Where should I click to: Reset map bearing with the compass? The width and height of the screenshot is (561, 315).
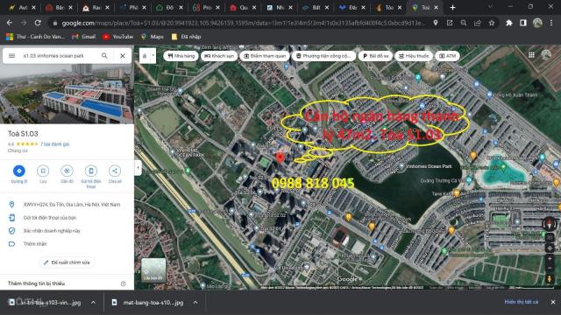pyautogui.click(x=550, y=224)
